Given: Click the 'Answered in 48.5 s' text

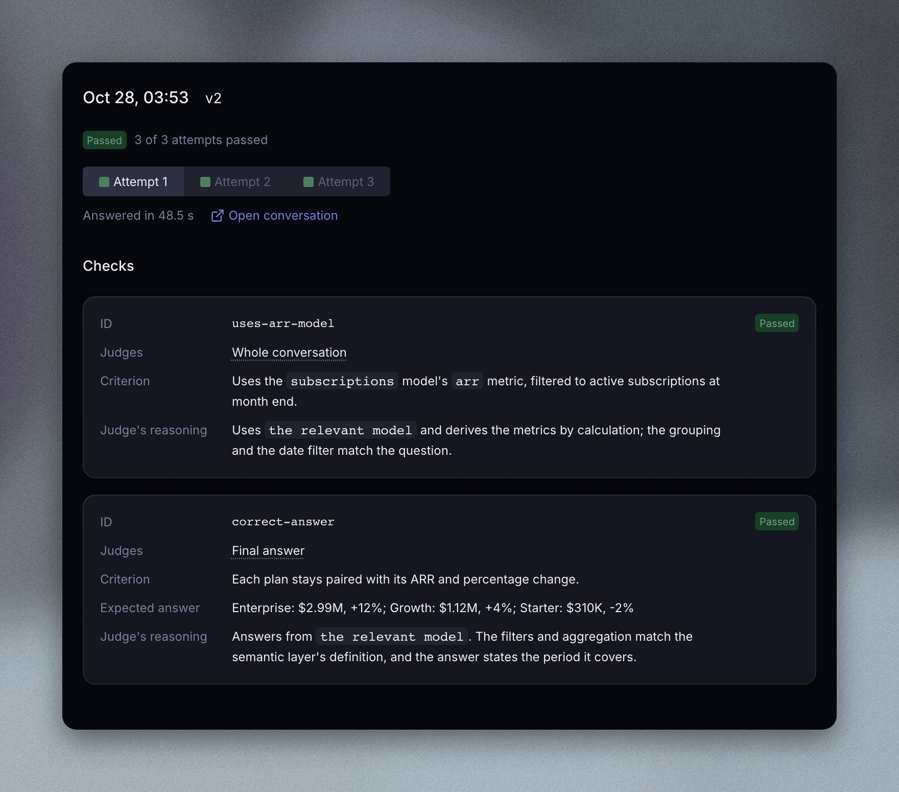Looking at the screenshot, I should click(x=138, y=216).
